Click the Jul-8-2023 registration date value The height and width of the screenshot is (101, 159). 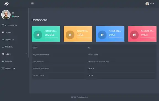click(93, 55)
